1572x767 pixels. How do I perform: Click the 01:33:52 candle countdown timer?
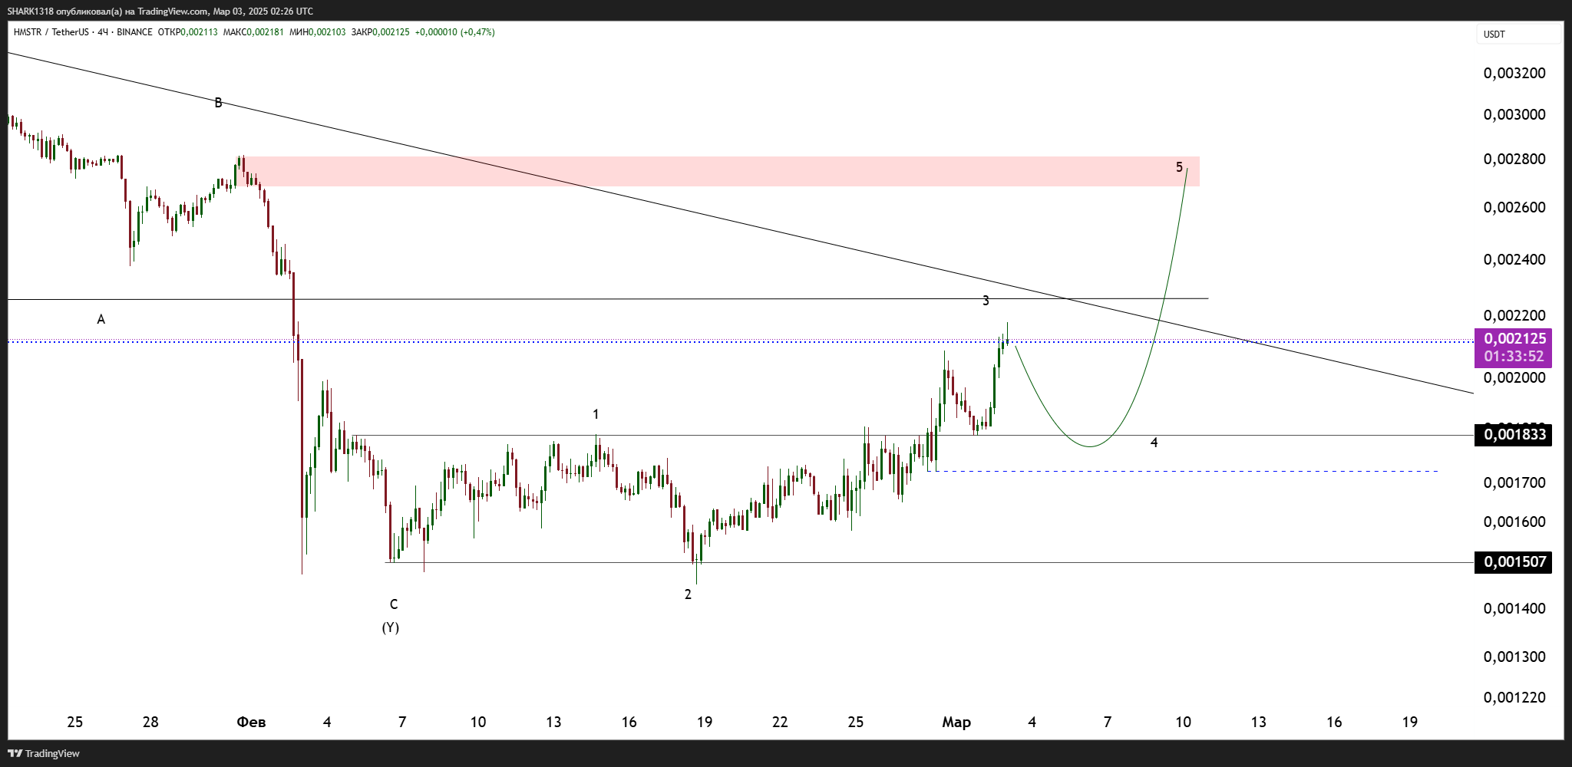(1514, 357)
